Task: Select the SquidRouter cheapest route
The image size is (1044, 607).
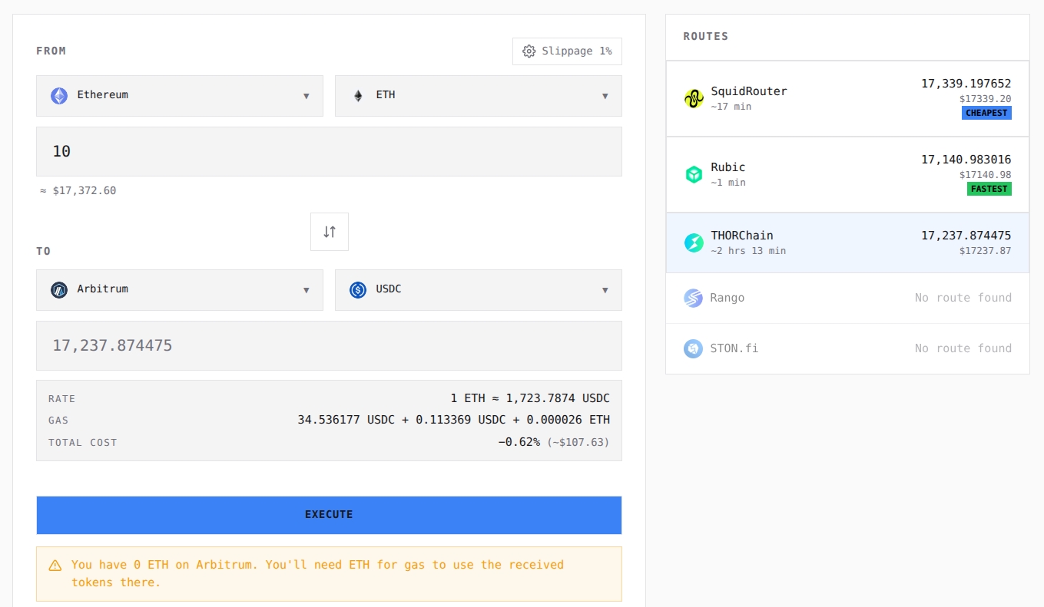Action: pos(847,98)
